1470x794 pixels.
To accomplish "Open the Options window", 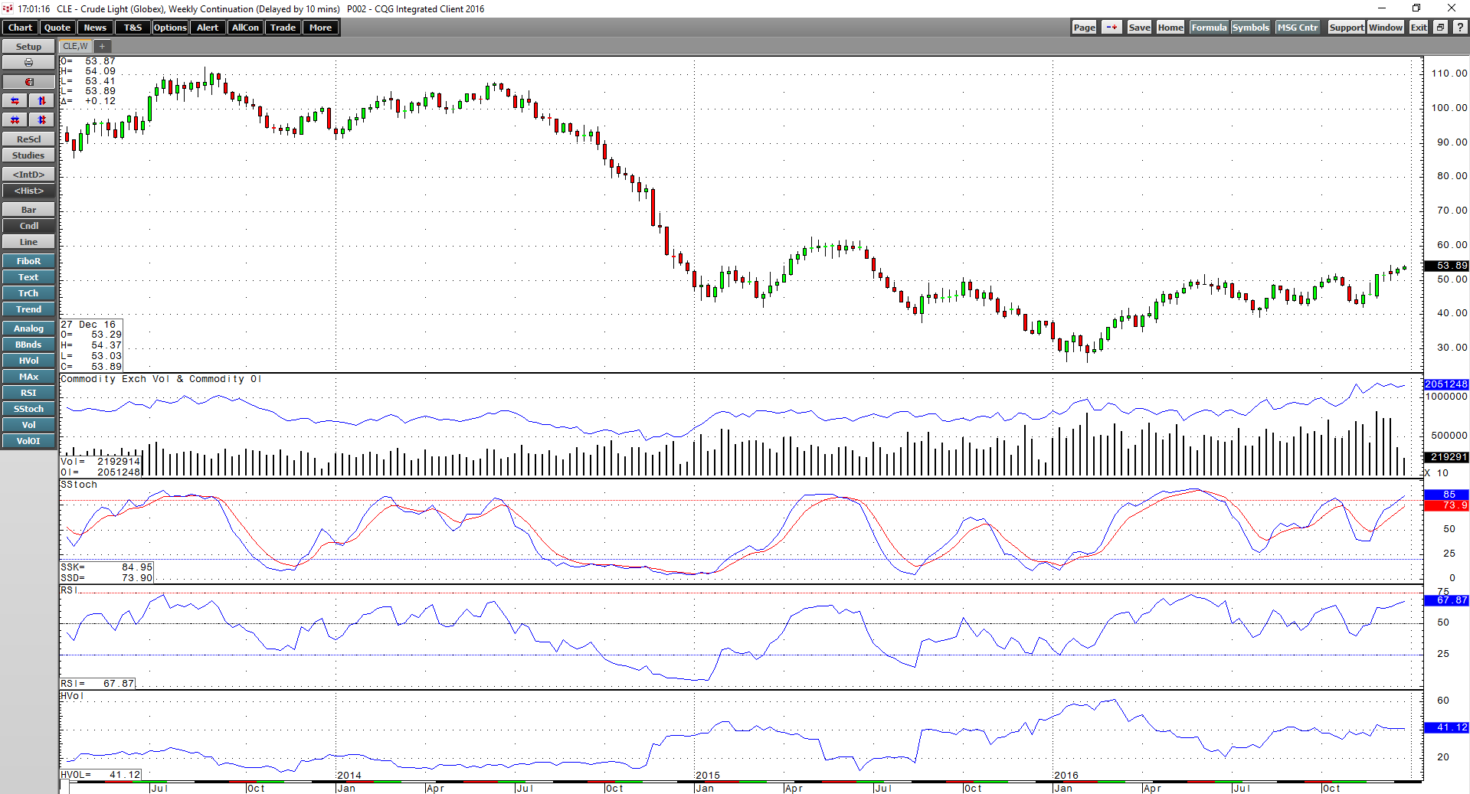I will 170,28.
